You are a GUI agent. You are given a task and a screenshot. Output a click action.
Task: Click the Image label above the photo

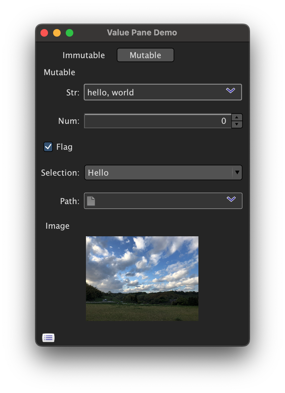click(x=57, y=226)
